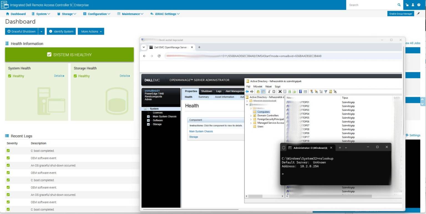Expand Main System Chassis tree node
This screenshot has height=214, width=426.
tap(148, 117)
